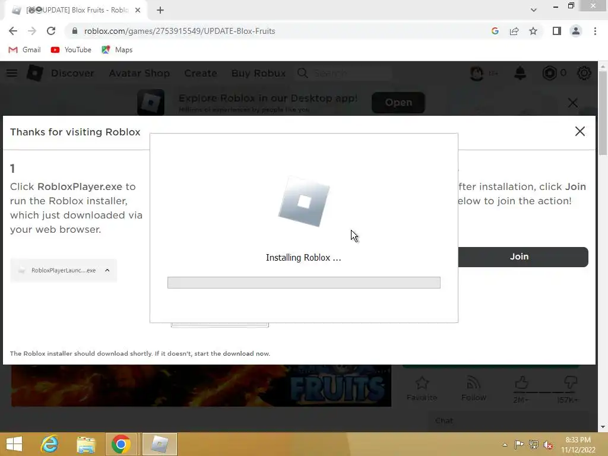
Task: Open a new browser tab
Action: (x=160, y=10)
